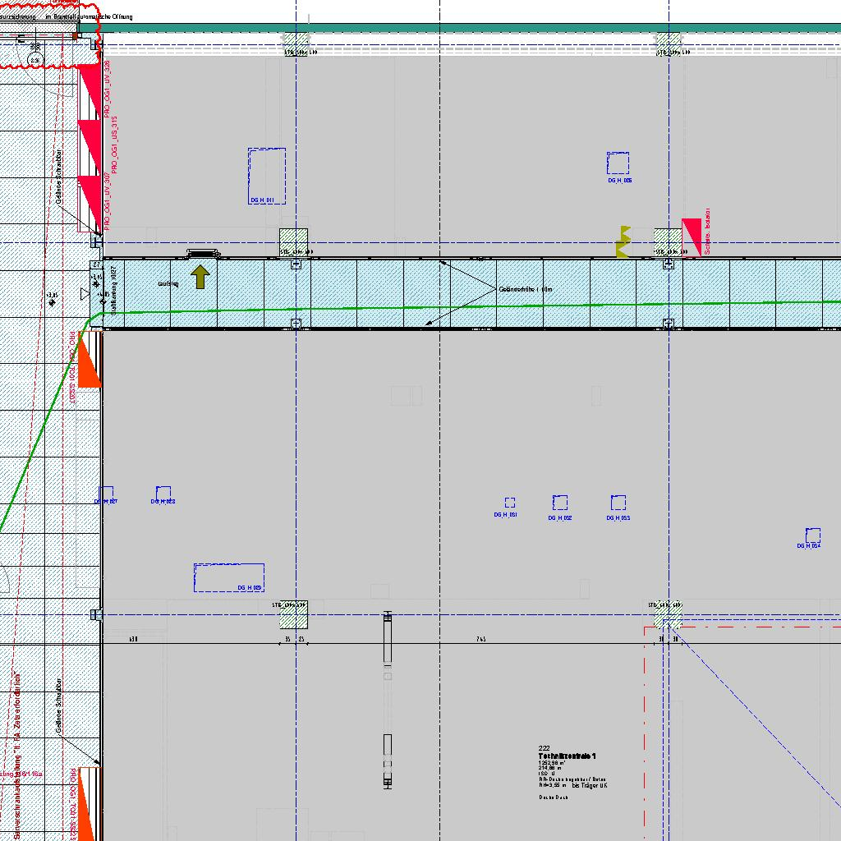Select the dashed opening DG_H_011

[267, 176]
